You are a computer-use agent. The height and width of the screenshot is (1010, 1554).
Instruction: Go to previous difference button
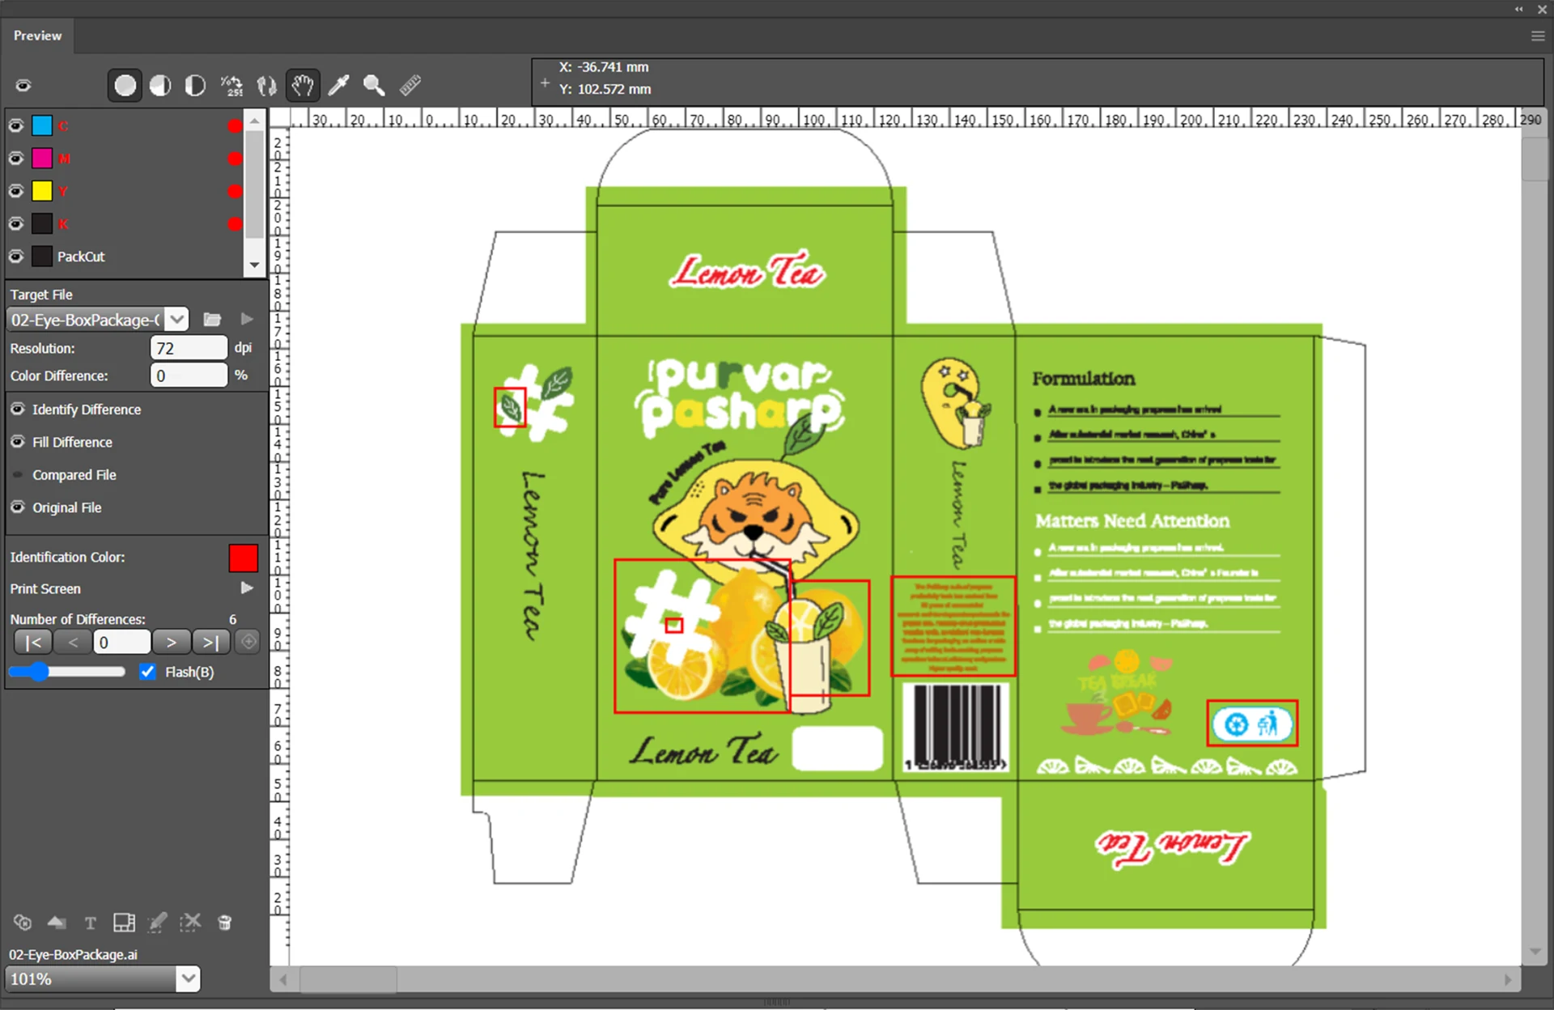pyautogui.click(x=73, y=643)
